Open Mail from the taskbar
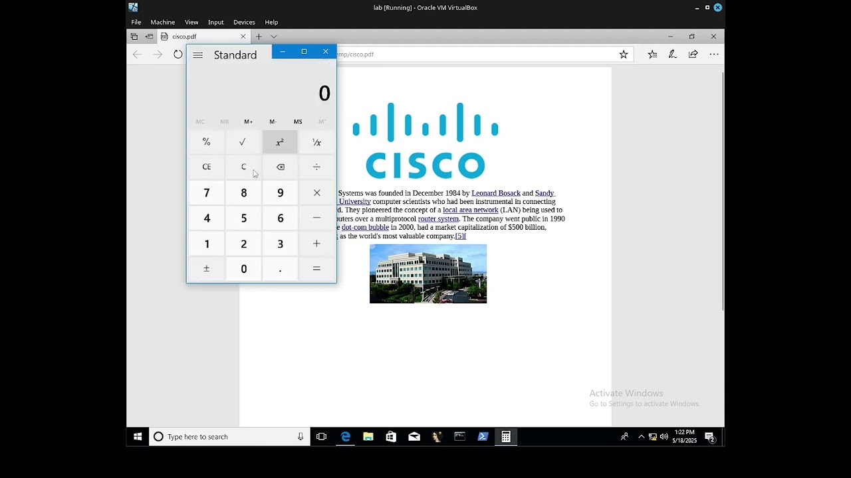 (414, 437)
